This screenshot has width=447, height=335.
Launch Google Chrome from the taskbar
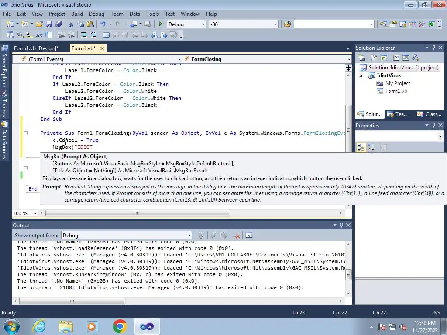point(120,326)
